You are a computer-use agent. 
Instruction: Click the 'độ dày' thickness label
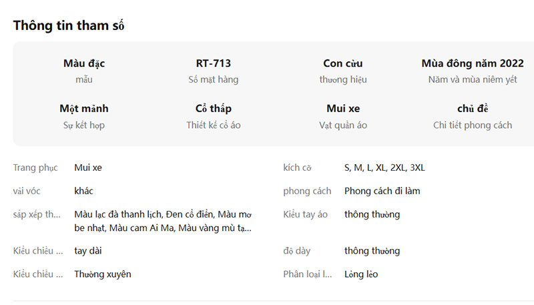[x=296, y=251]
